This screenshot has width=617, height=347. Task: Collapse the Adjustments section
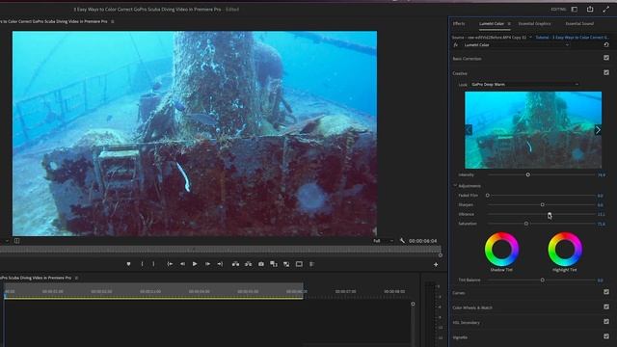click(455, 186)
